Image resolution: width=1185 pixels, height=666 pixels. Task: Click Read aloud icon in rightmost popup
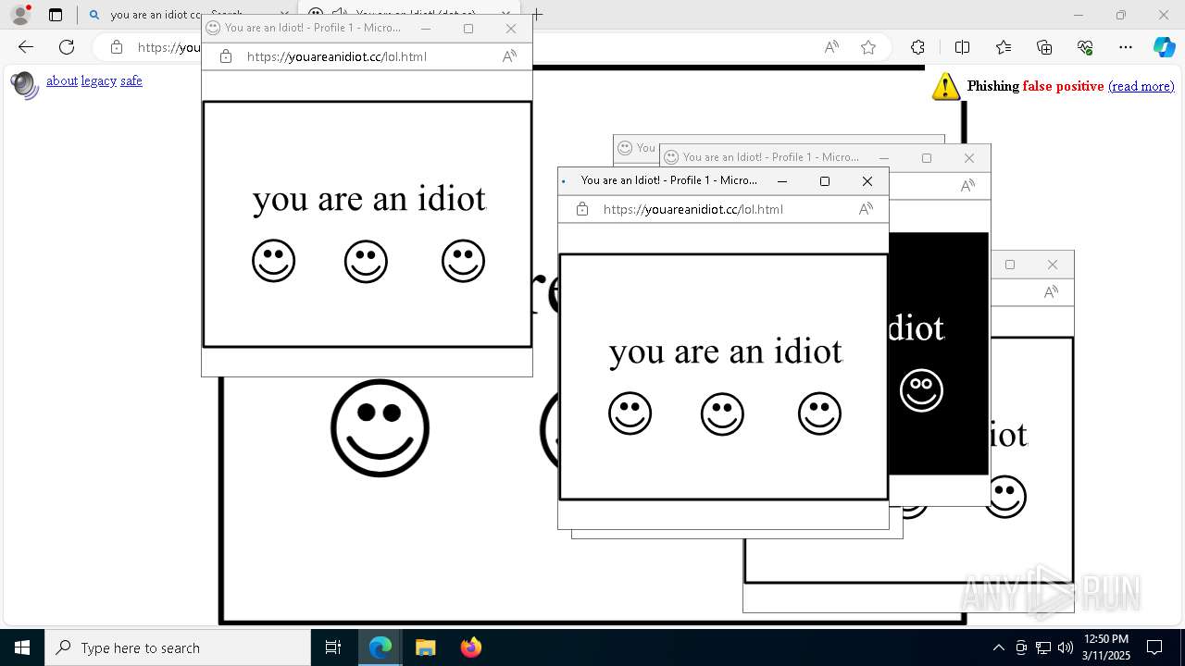(x=1051, y=292)
